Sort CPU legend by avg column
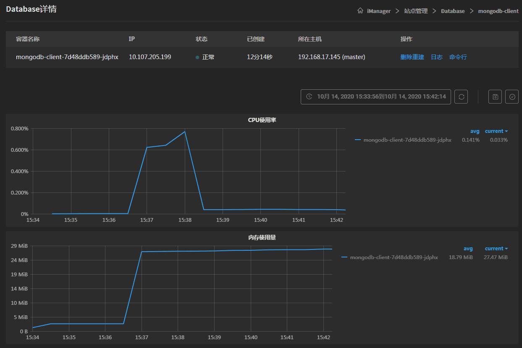 [x=475, y=131]
